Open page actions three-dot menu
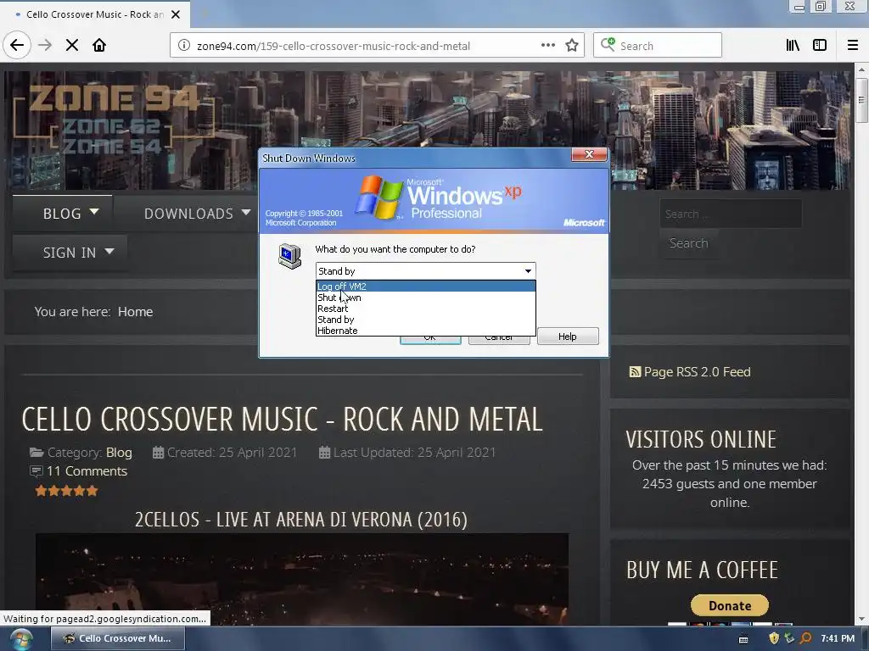The image size is (869, 651). pyautogui.click(x=547, y=46)
